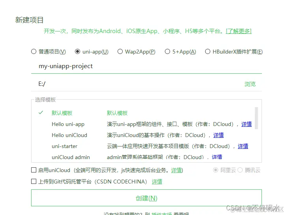Click the 新建项目 dialog title
The height and width of the screenshot is (215, 286).
coord(29,20)
